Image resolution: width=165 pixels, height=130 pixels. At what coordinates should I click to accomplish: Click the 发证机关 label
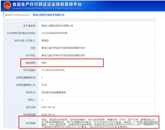pos(31,92)
